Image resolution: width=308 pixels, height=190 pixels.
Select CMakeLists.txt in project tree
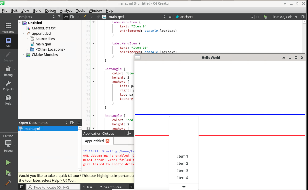(x=44, y=28)
